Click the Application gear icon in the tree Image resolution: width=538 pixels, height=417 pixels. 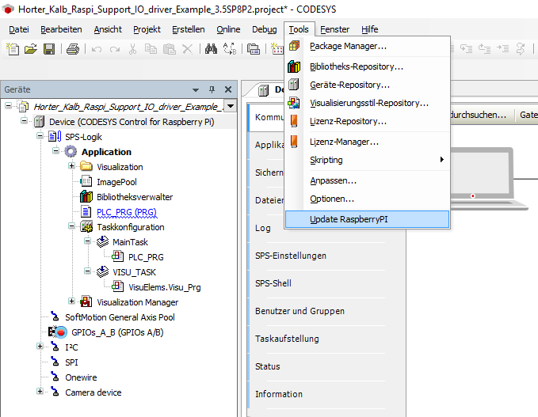point(71,151)
